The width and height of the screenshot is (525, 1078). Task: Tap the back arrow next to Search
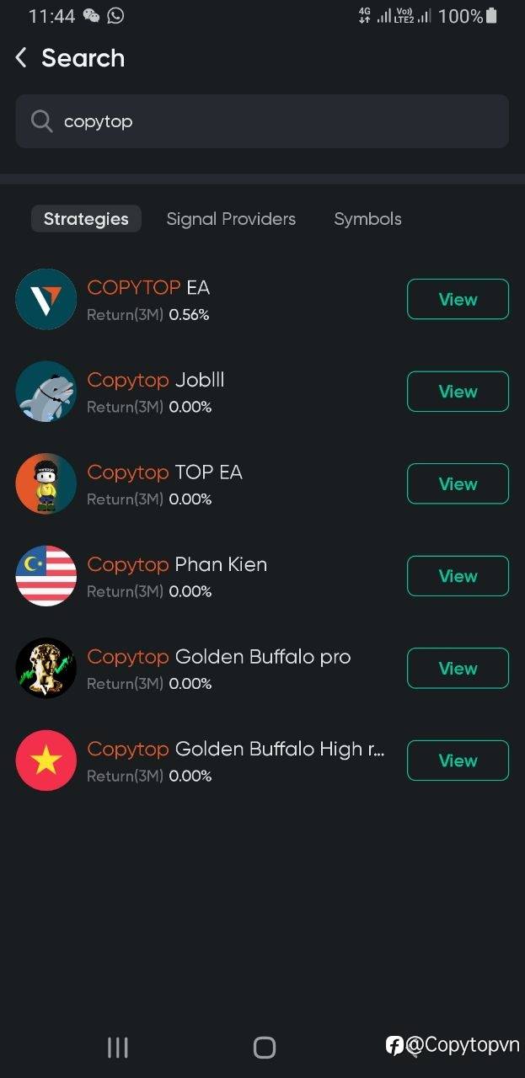(21, 58)
